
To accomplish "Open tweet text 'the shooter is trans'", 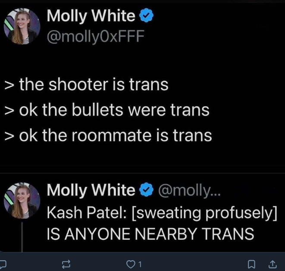I will [94, 85].
